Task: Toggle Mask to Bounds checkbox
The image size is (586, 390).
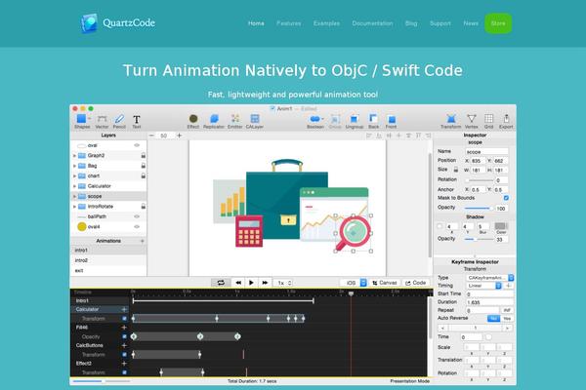Action: pos(506,198)
